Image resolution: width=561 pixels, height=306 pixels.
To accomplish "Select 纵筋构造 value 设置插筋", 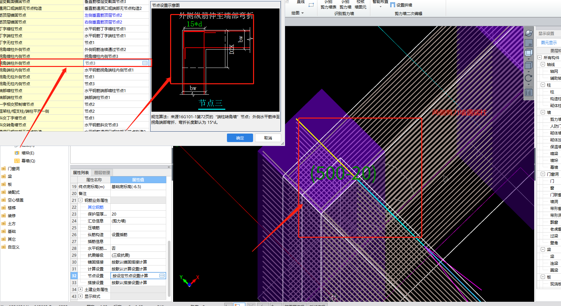I will click(138, 234).
